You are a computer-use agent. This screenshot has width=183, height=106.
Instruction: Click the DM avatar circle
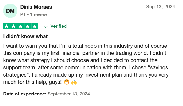click(x=10, y=11)
